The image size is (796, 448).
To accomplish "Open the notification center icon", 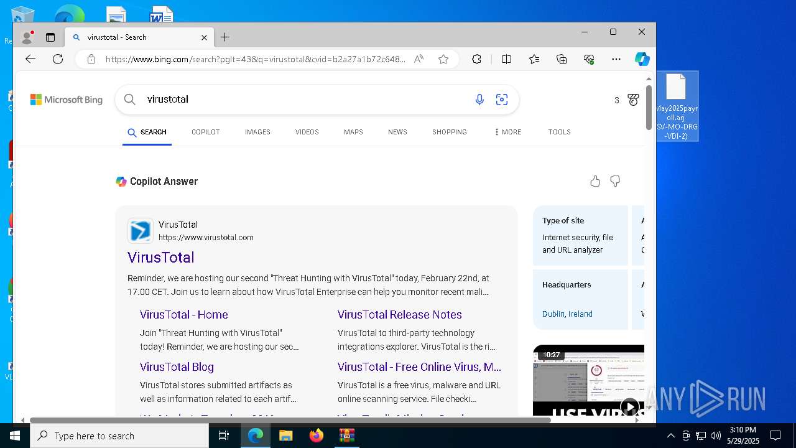I will tap(775, 436).
